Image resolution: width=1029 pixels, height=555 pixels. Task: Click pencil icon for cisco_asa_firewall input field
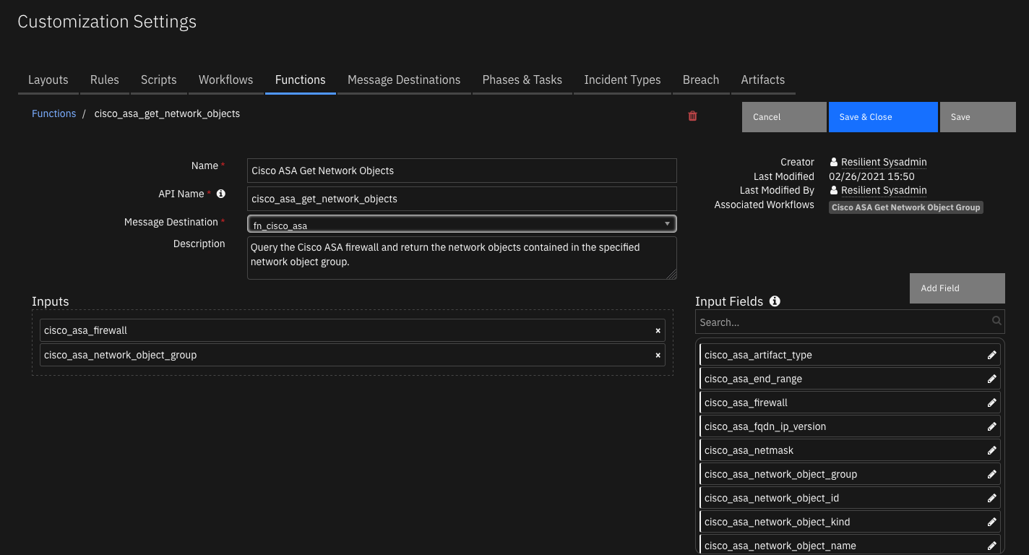click(992, 403)
